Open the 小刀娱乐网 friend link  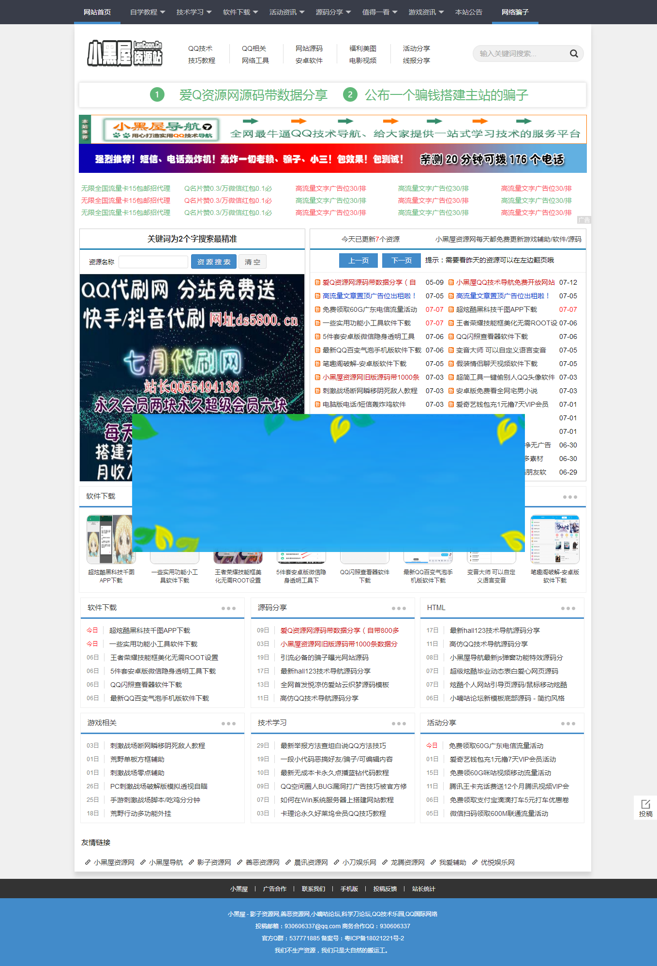click(359, 862)
